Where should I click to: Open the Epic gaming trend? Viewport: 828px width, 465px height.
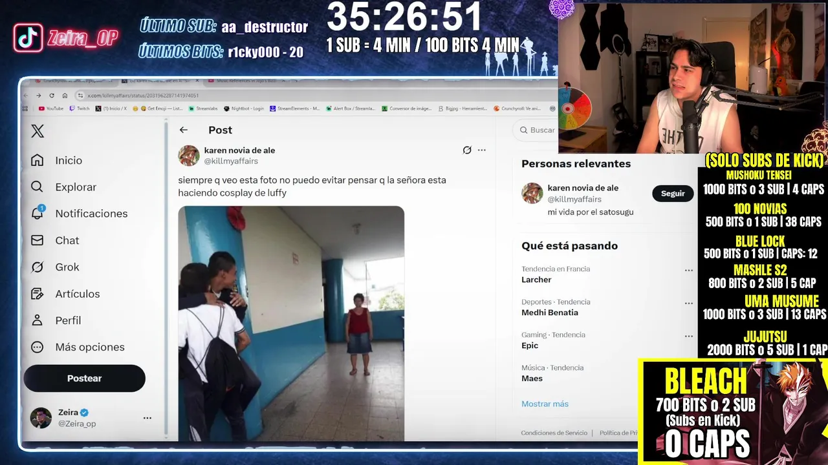tap(531, 346)
